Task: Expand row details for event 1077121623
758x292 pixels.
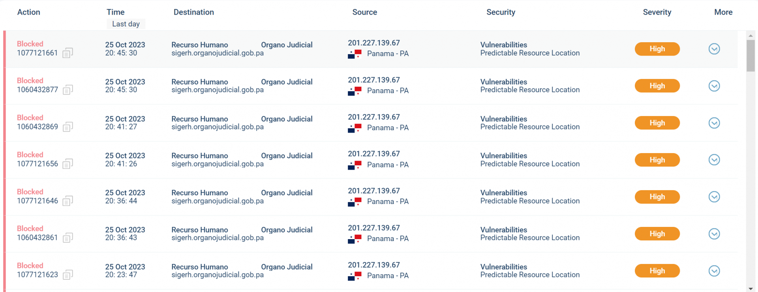Action: click(x=714, y=271)
